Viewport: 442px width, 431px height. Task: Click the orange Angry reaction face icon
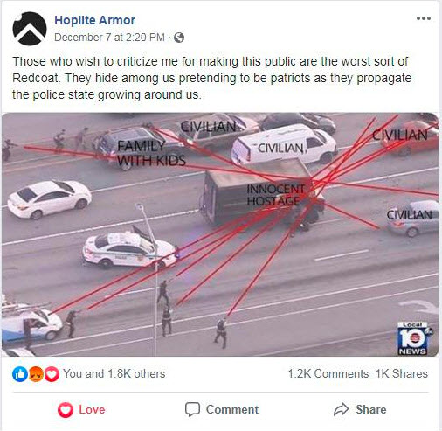coord(36,374)
